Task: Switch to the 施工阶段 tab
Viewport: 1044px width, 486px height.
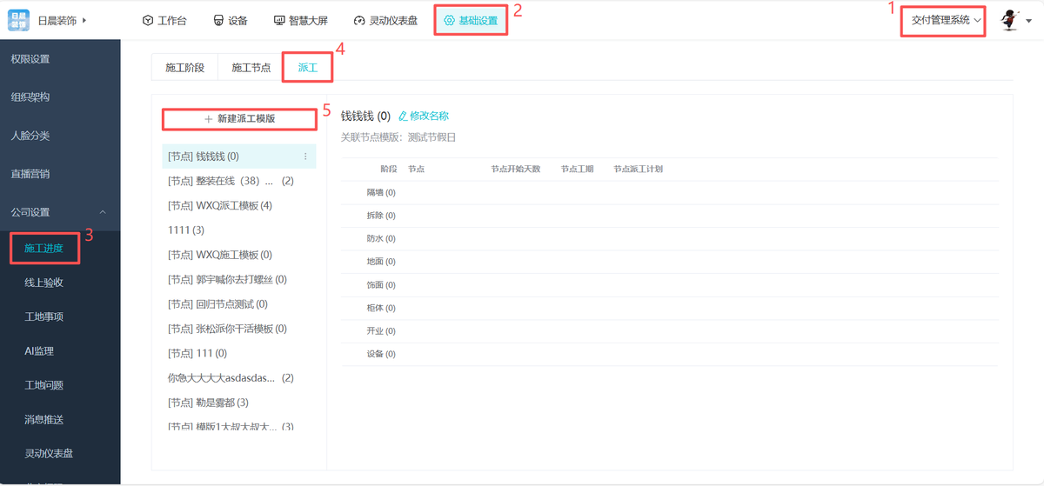Action: tap(184, 67)
